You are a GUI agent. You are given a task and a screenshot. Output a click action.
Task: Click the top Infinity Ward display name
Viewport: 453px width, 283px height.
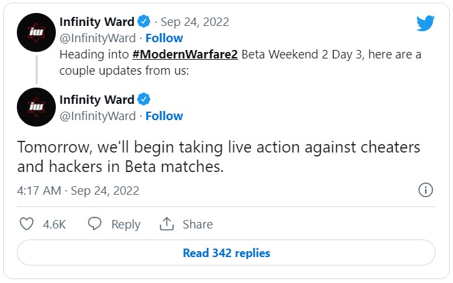96,21
